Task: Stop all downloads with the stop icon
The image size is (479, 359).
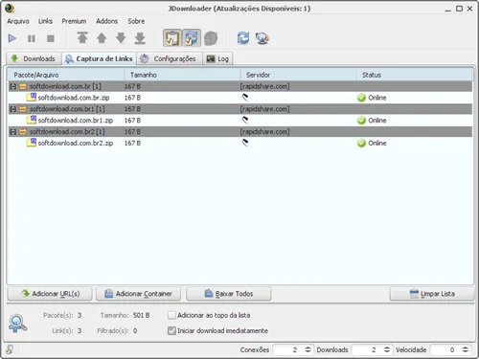Action: (x=51, y=38)
